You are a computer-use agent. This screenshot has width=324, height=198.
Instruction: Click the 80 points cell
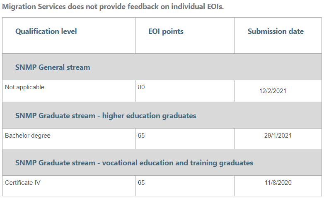coord(141,87)
